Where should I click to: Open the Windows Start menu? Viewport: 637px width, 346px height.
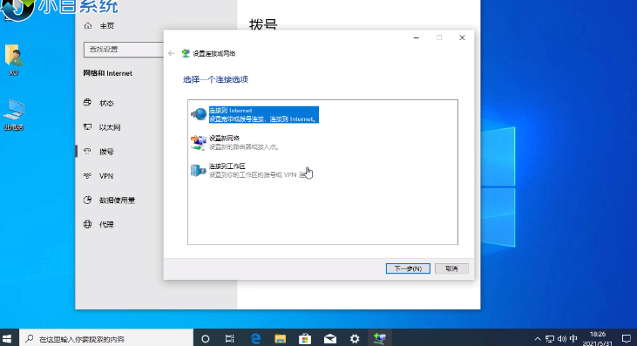tap(7, 338)
